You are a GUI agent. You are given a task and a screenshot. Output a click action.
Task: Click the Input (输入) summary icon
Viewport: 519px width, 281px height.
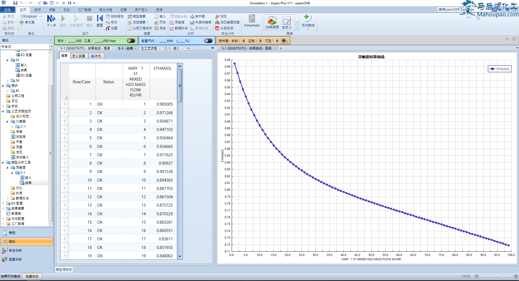160,16
